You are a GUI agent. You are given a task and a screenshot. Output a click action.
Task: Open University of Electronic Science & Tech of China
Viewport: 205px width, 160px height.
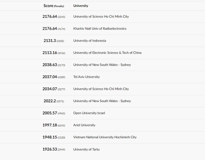107,52
